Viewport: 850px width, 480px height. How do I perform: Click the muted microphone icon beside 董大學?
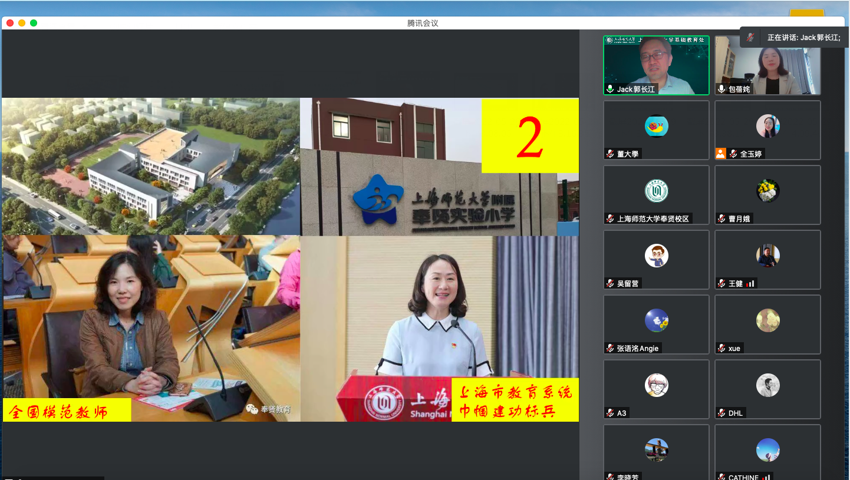[610, 154]
